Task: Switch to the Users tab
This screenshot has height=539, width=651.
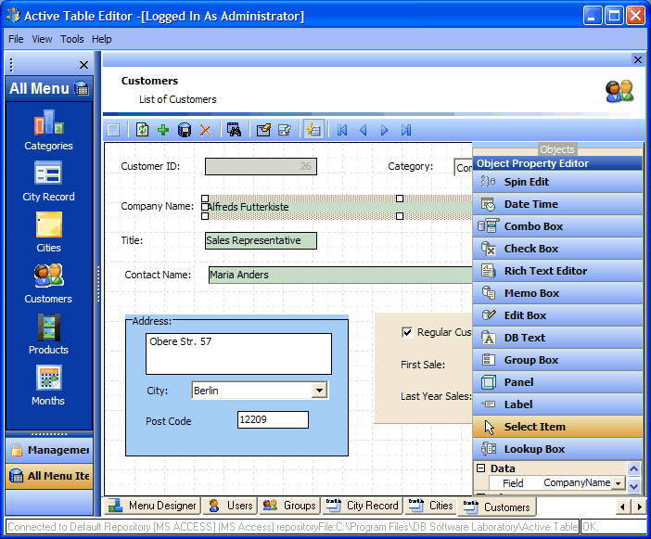Action: coord(231,506)
